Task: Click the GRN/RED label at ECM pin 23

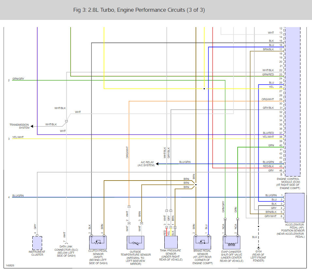Action: pos(268,74)
